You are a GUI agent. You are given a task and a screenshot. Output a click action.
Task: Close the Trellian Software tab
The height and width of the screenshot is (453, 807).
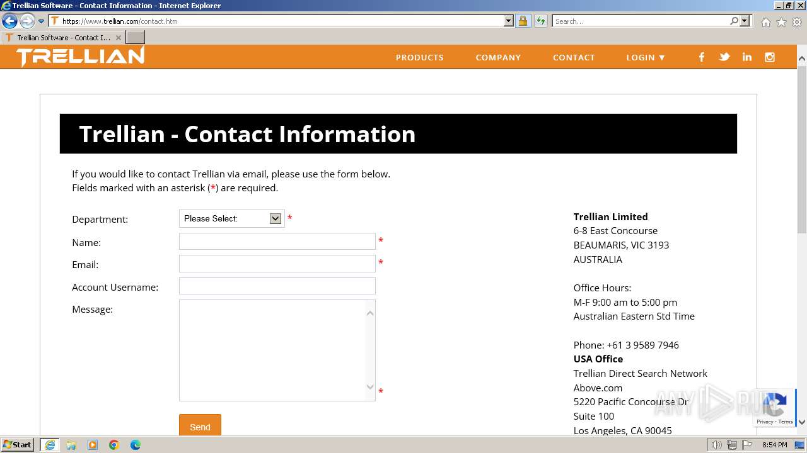[x=119, y=38]
